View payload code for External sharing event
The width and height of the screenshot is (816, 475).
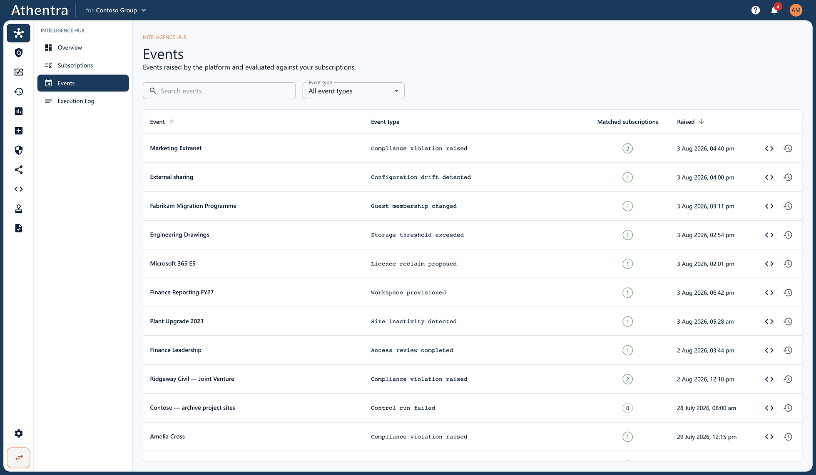click(x=769, y=177)
